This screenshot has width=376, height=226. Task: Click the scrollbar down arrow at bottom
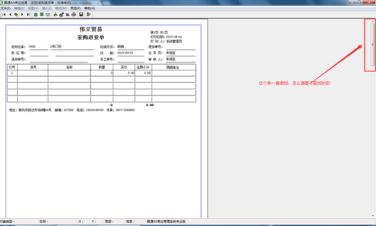click(x=373, y=215)
